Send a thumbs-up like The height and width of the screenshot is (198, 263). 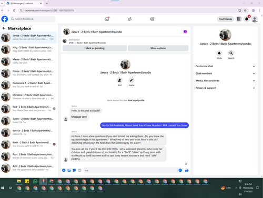tap(187, 170)
